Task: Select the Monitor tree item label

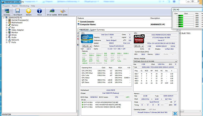Action: pyautogui.click(x=15, y=32)
